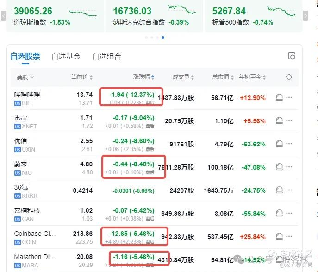
Task: Set price alert bell for 哔哩哔哩
Action: pos(279,97)
